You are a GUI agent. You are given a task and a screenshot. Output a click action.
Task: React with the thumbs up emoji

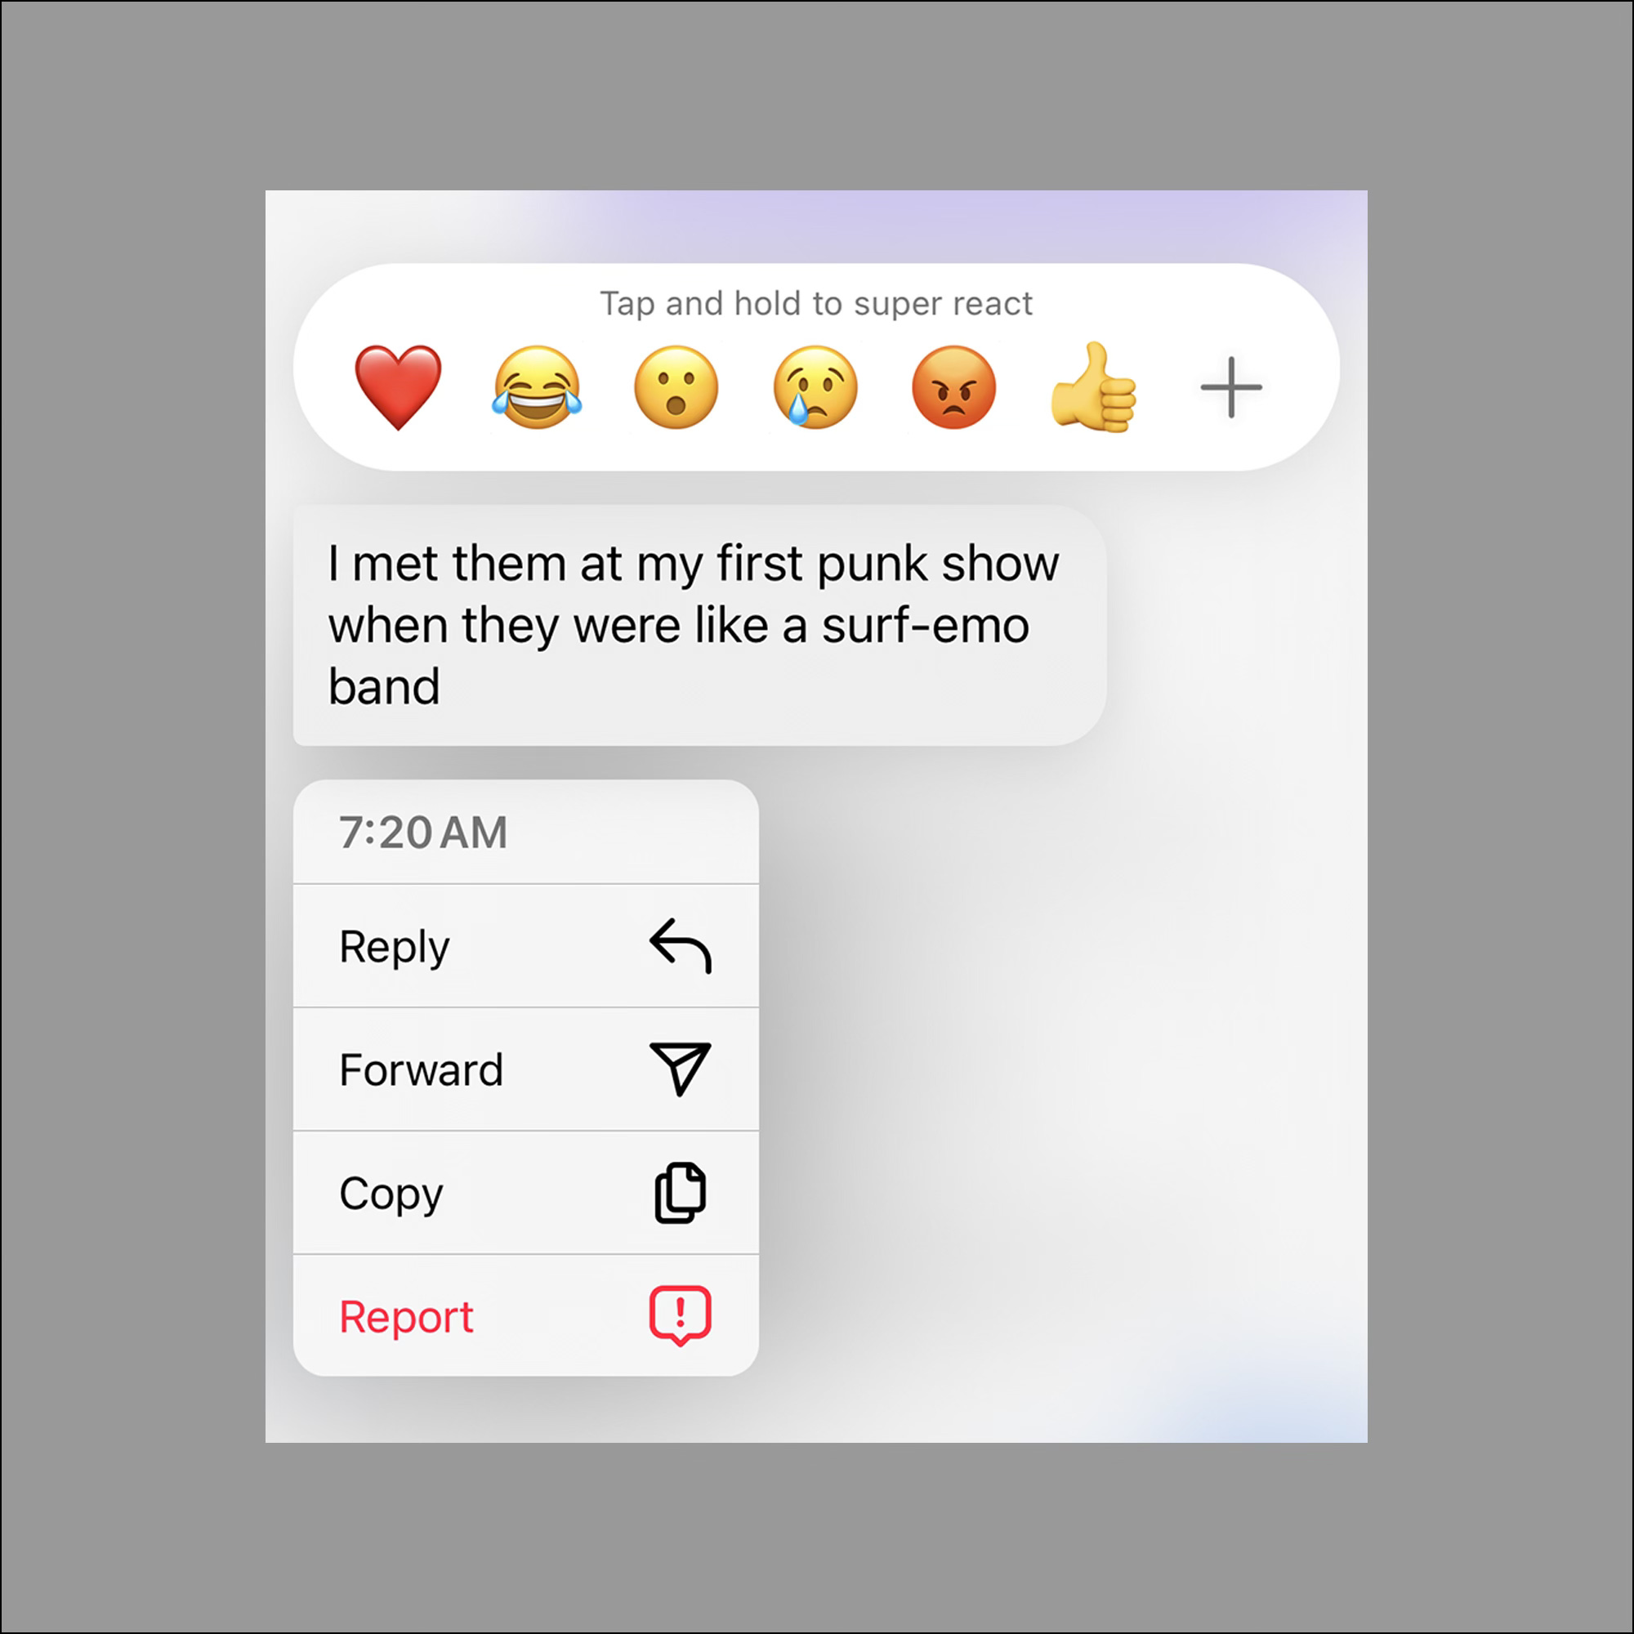click(x=1094, y=386)
